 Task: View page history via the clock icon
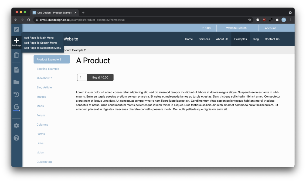[16, 94]
